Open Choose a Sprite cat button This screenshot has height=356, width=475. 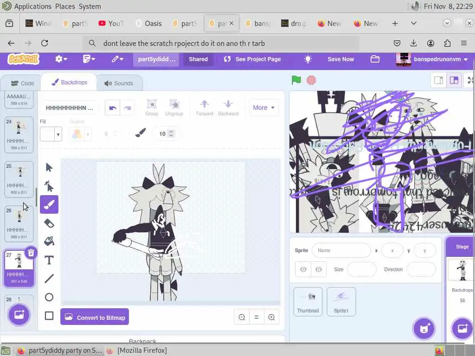click(x=424, y=329)
